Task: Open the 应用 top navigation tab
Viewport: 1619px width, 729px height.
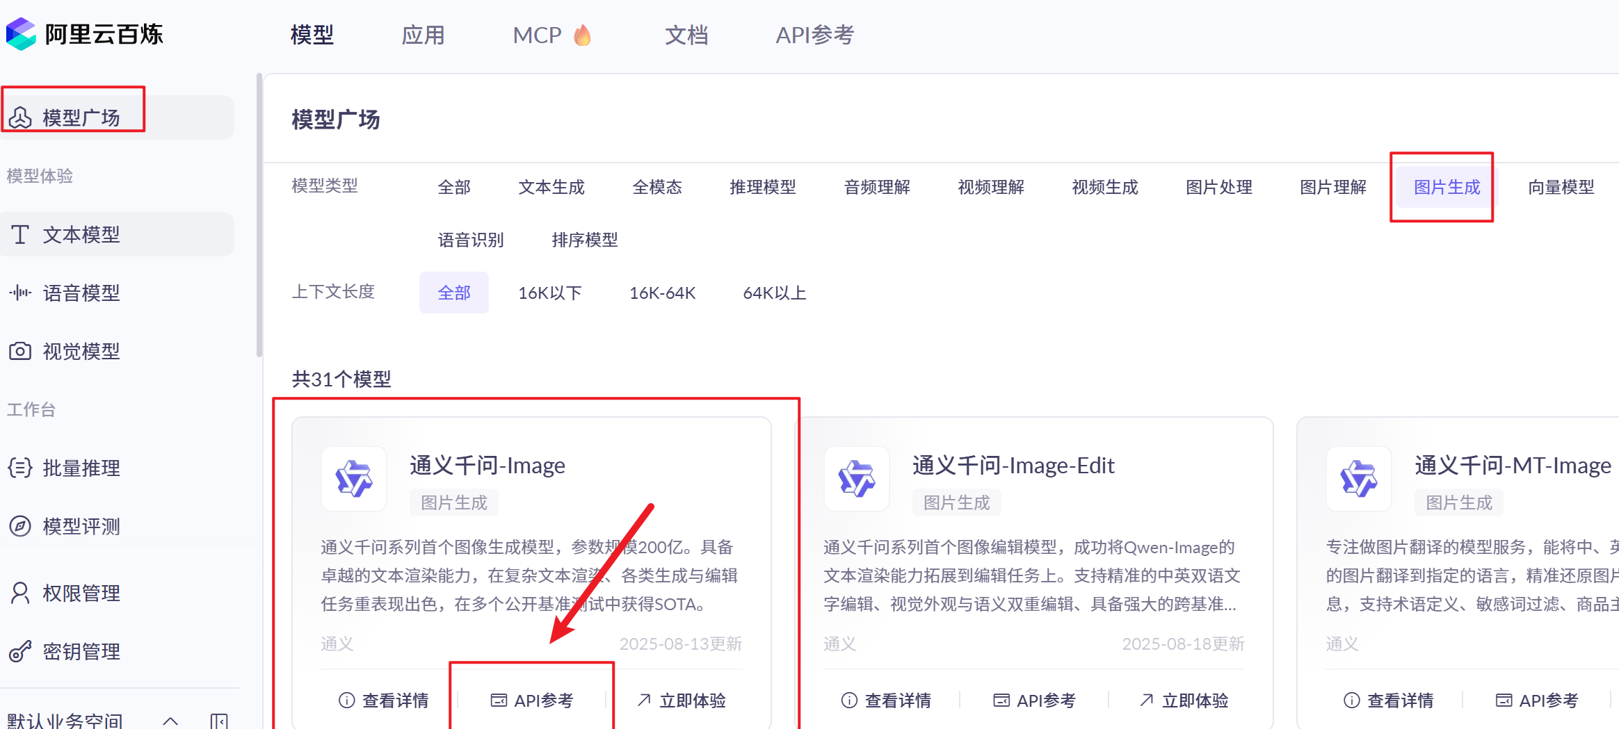Action: pos(423,35)
